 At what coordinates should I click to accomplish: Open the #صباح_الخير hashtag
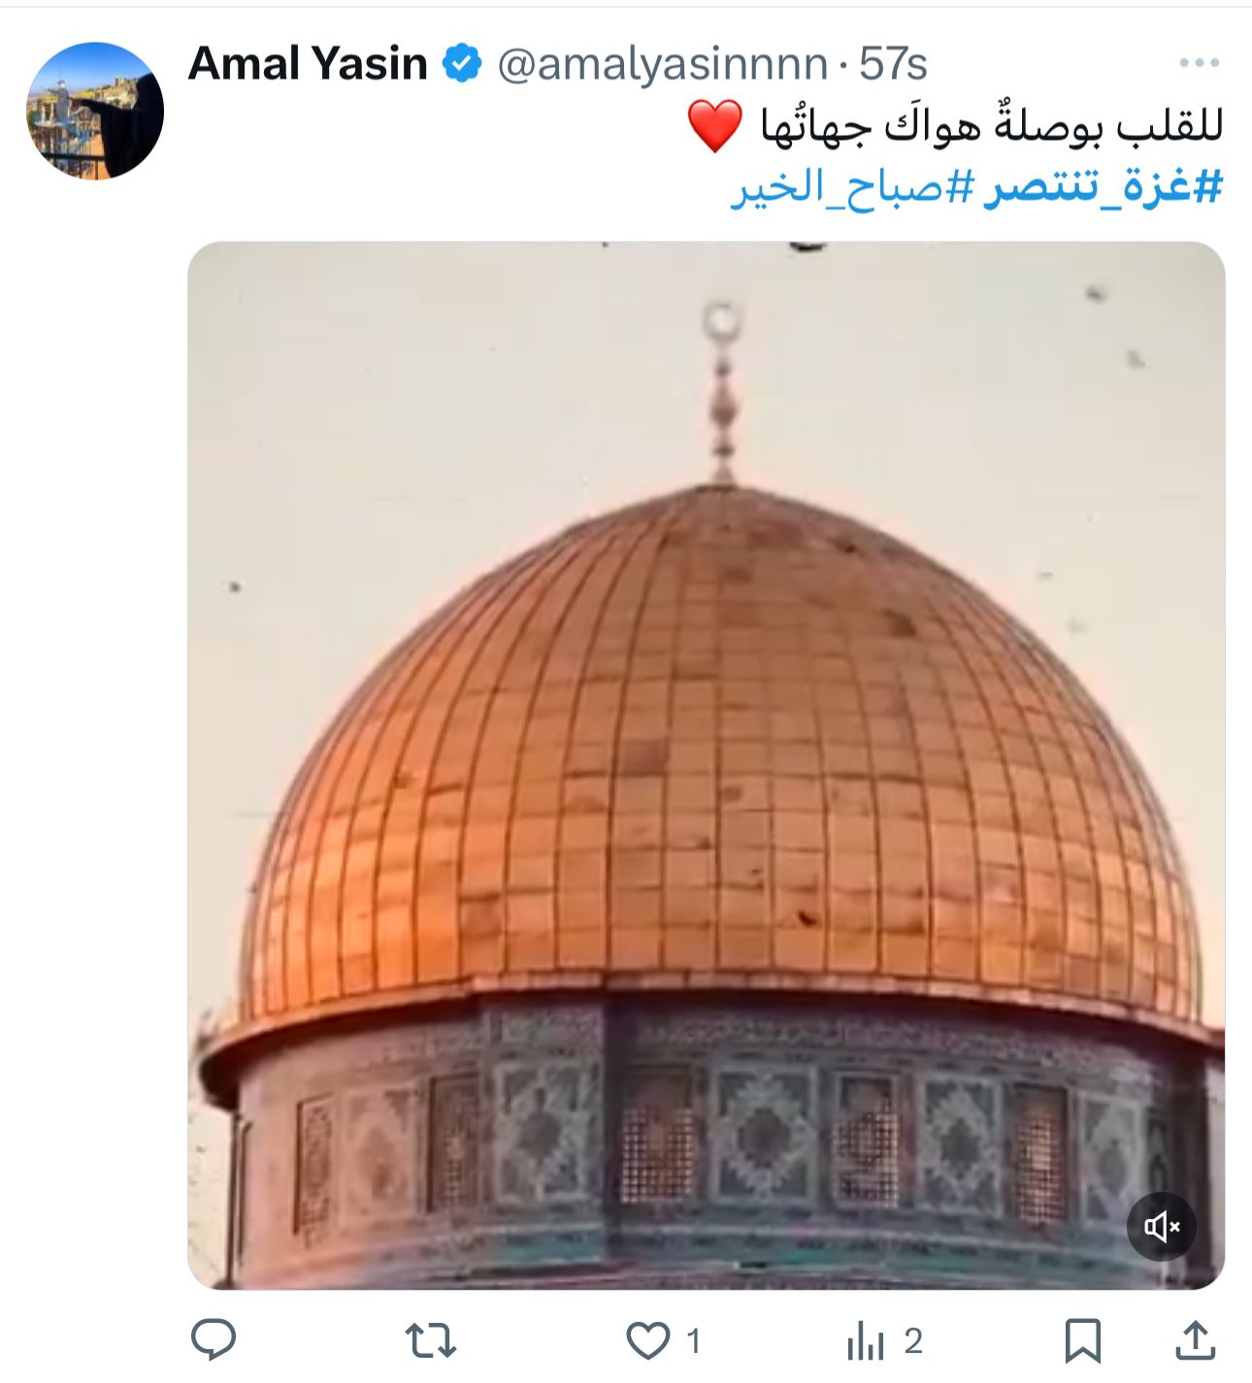click(851, 186)
